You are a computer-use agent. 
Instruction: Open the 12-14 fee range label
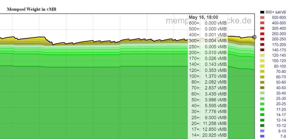(281, 120)
